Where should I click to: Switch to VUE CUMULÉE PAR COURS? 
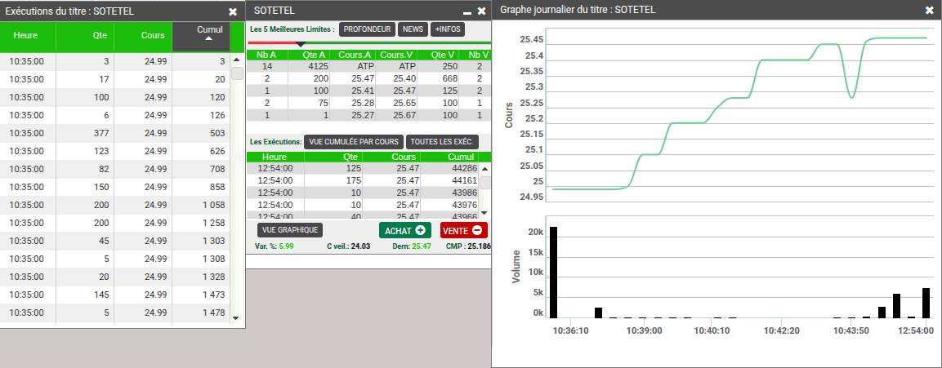click(354, 142)
